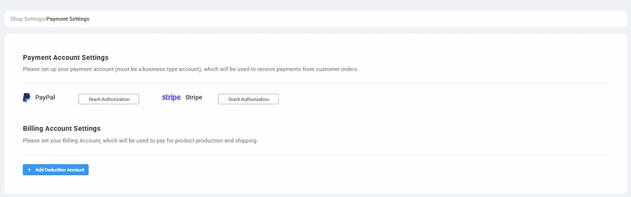Grant Authorization for Stripe
This screenshot has height=197, width=631.
pyautogui.click(x=248, y=99)
